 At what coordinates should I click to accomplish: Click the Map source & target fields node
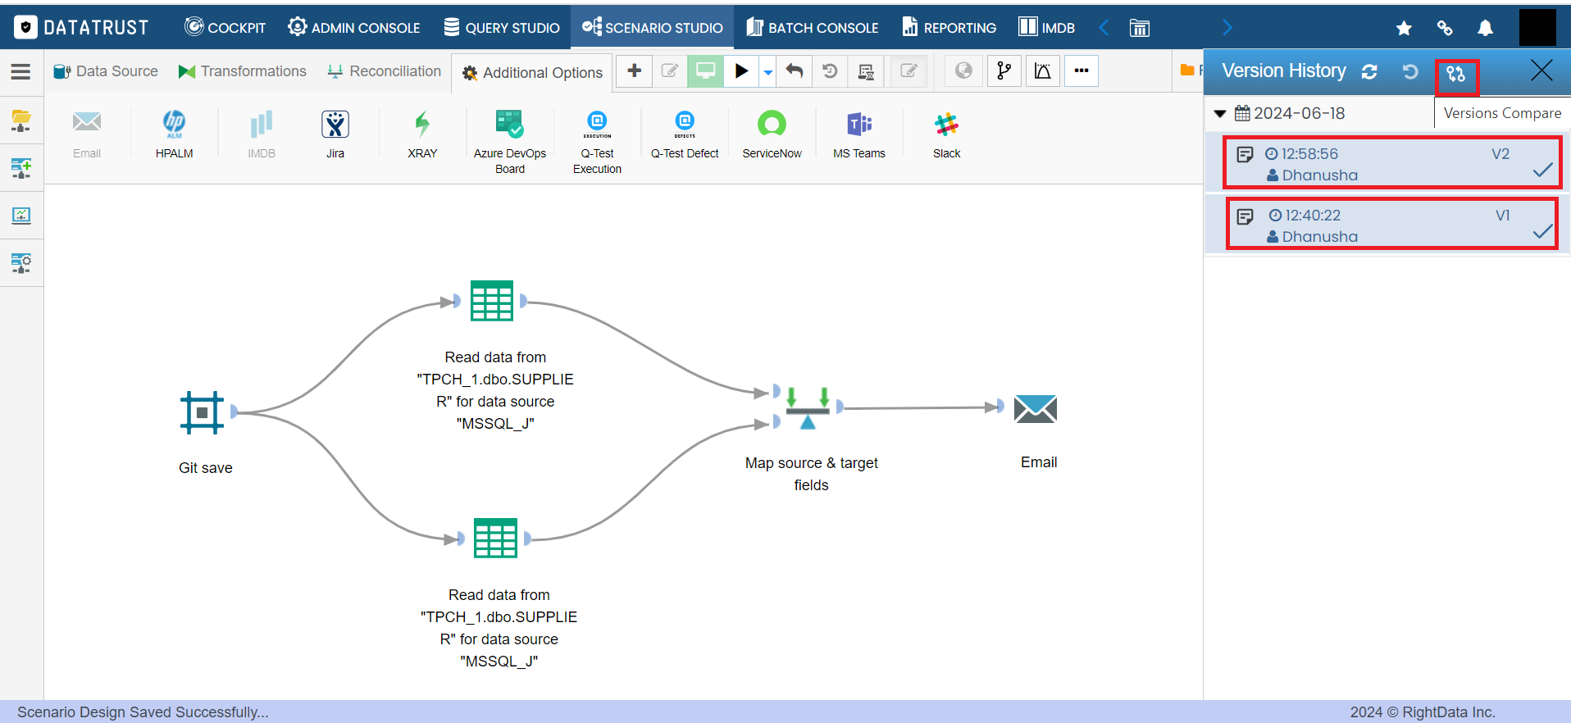[808, 407]
